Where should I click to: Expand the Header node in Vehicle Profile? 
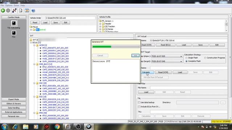tap(100, 24)
